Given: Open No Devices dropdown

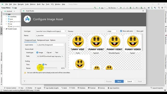Looking at the screenshot, I should pos(113,8).
